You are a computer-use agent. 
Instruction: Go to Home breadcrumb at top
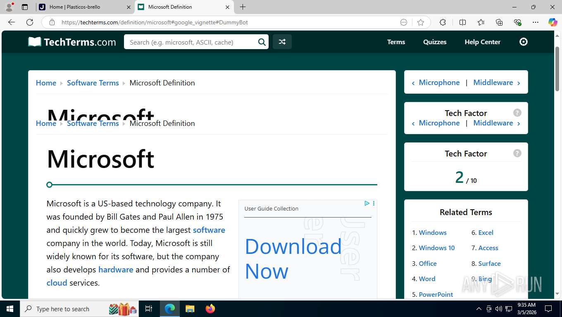pyautogui.click(x=46, y=83)
